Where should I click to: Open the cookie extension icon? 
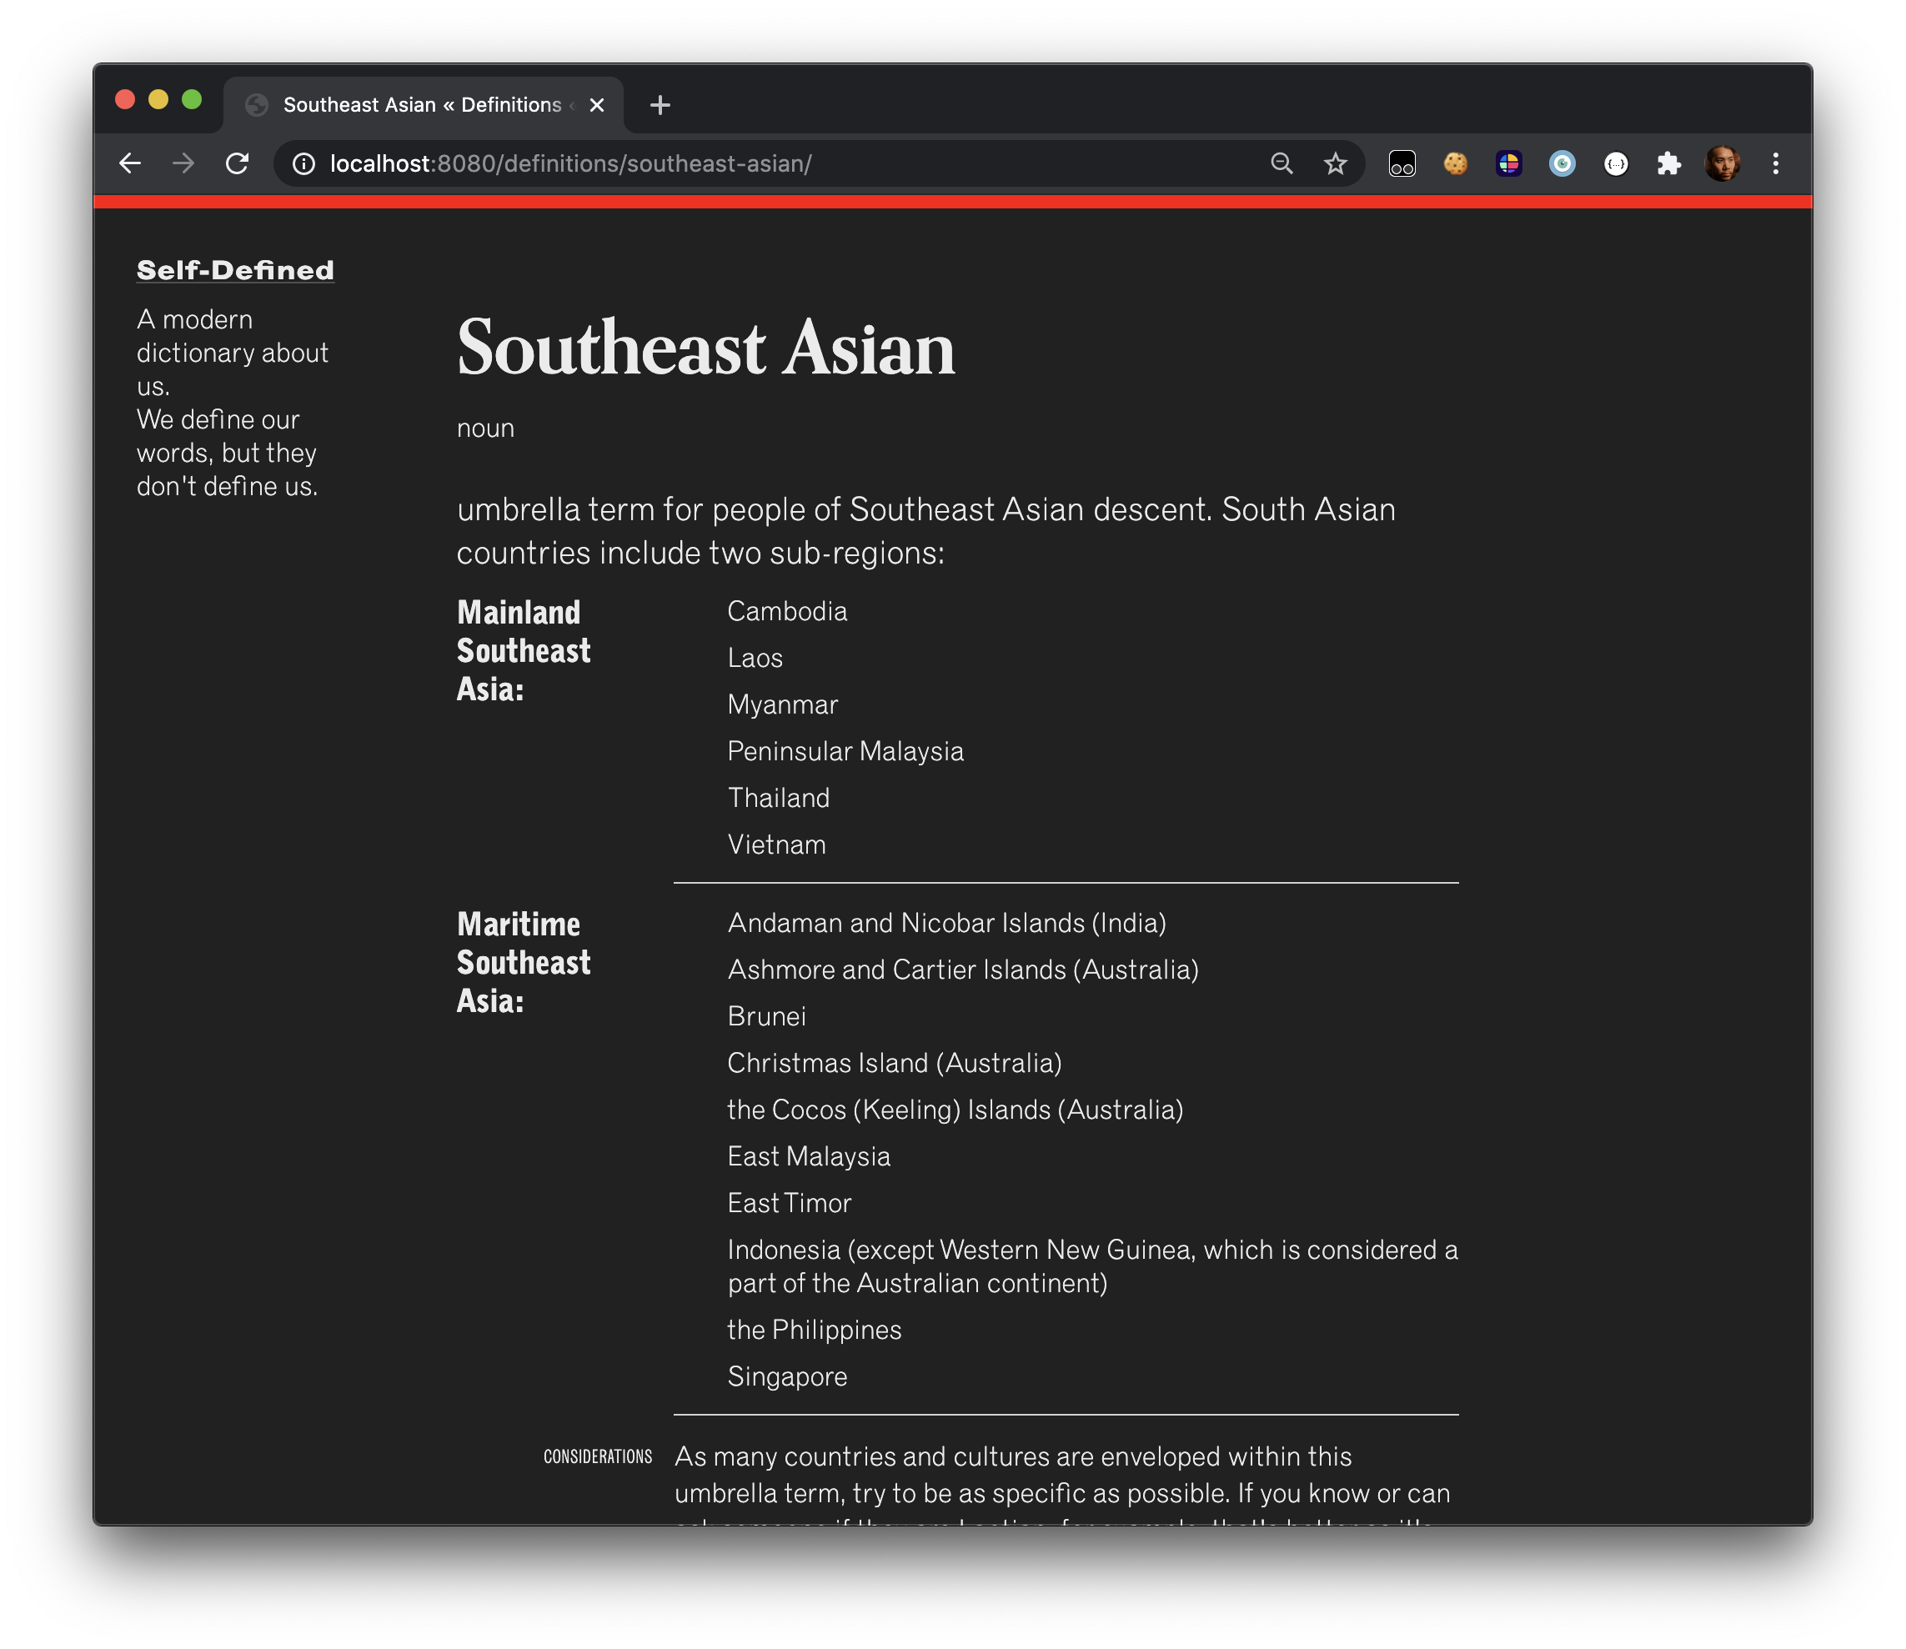(x=1455, y=163)
